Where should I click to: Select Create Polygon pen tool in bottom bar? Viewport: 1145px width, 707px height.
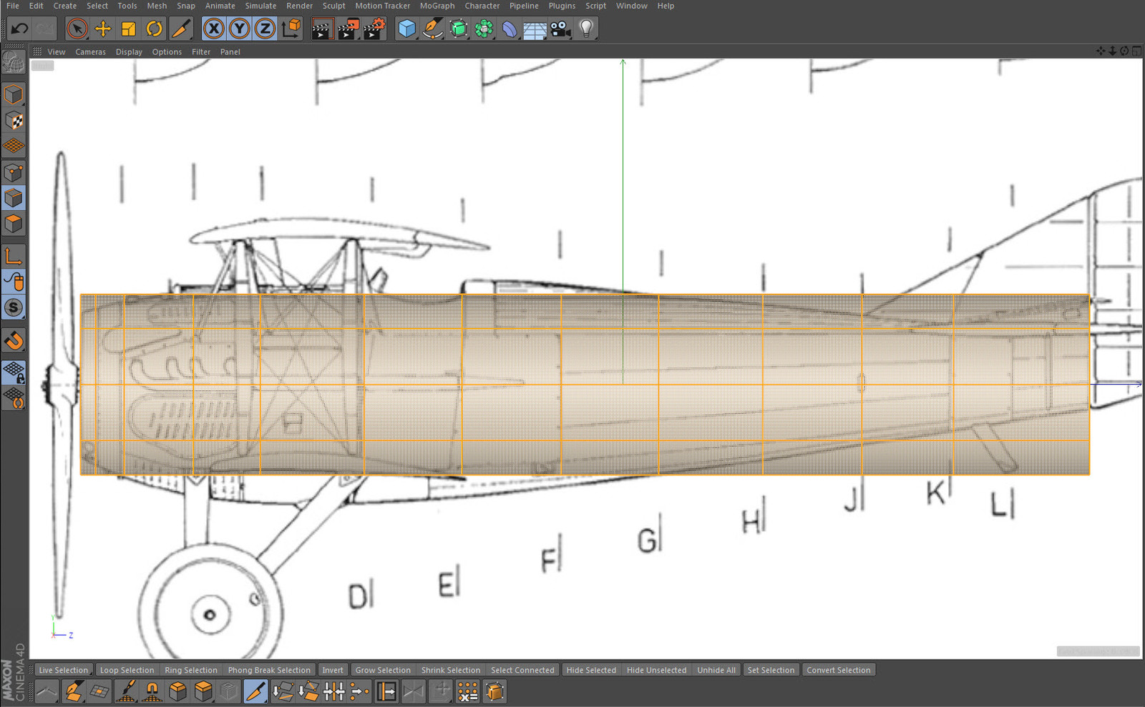74,691
